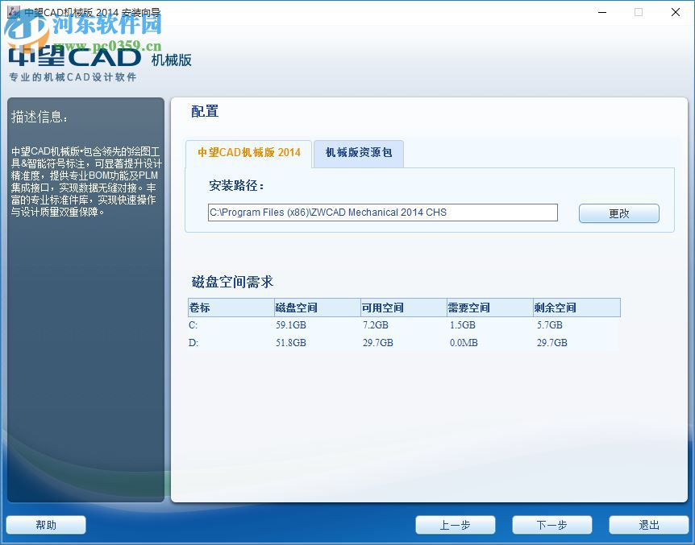The height and width of the screenshot is (545, 695).
Task: Click the 可用空间 column header
Action: [379, 308]
